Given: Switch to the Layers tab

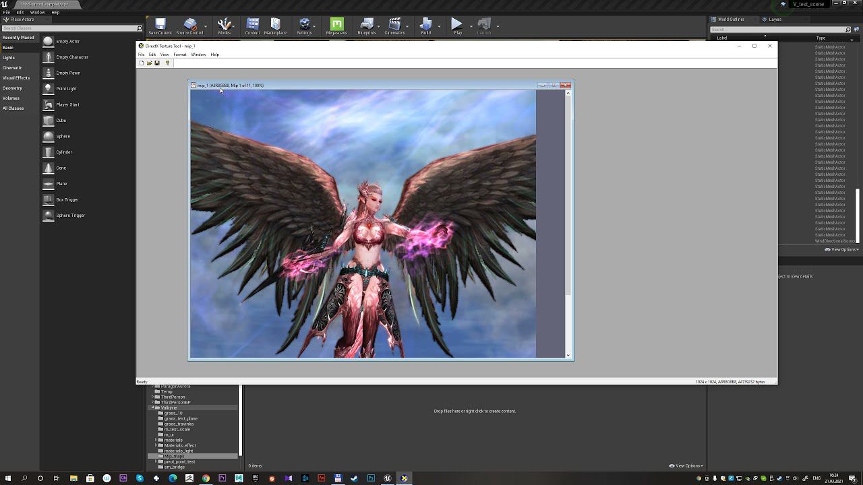Looking at the screenshot, I should click(775, 20).
